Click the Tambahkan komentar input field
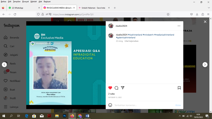The width and height of the screenshot is (212, 119). 142,105
